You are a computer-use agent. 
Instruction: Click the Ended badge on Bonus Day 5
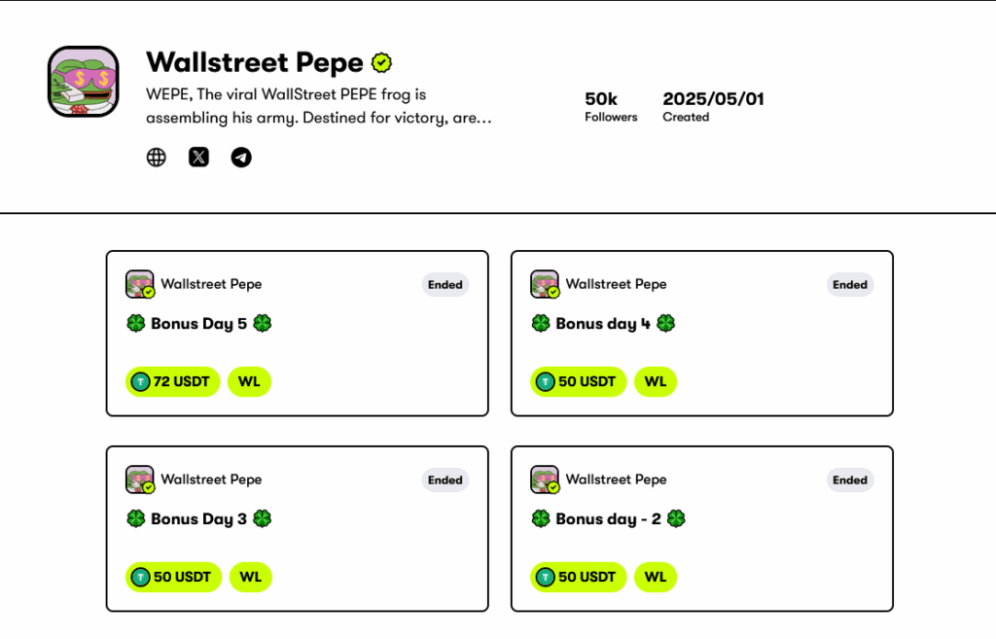tap(445, 285)
